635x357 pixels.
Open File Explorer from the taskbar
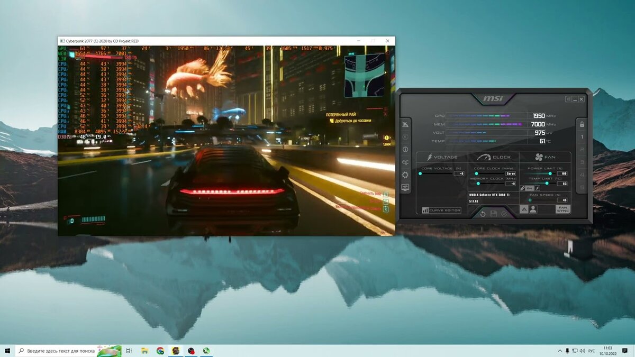[x=144, y=351]
